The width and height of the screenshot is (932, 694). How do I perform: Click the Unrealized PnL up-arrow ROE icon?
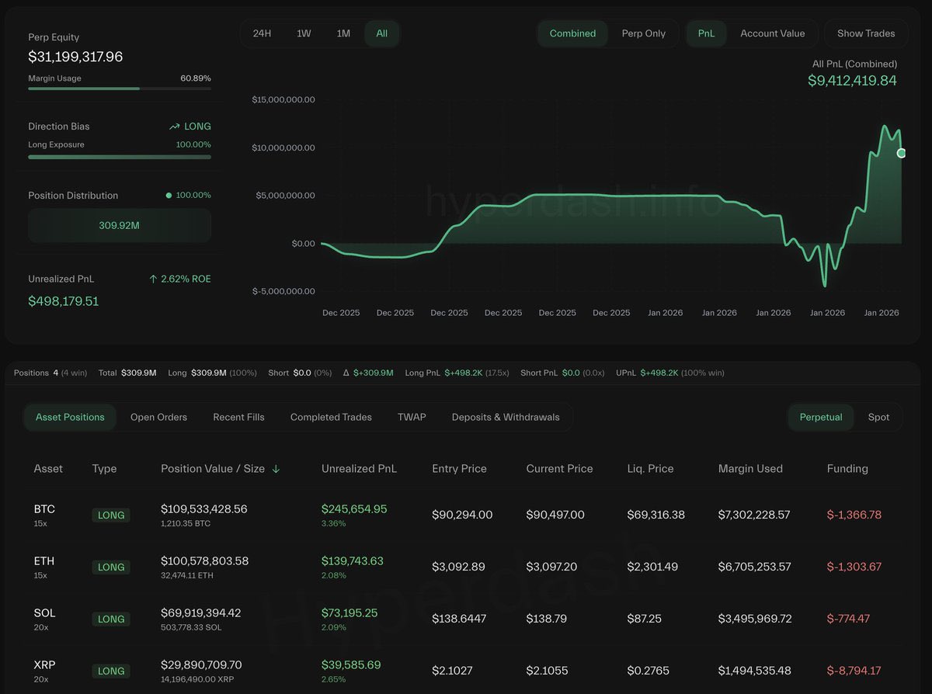coord(153,279)
